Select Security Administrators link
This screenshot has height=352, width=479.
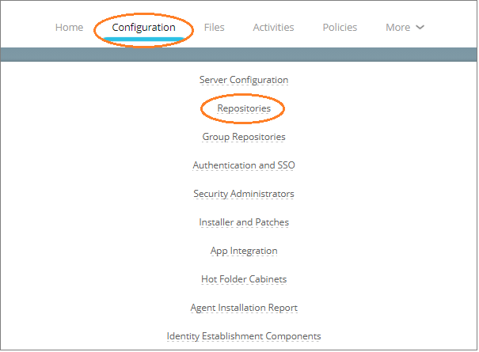pos(244,194)
